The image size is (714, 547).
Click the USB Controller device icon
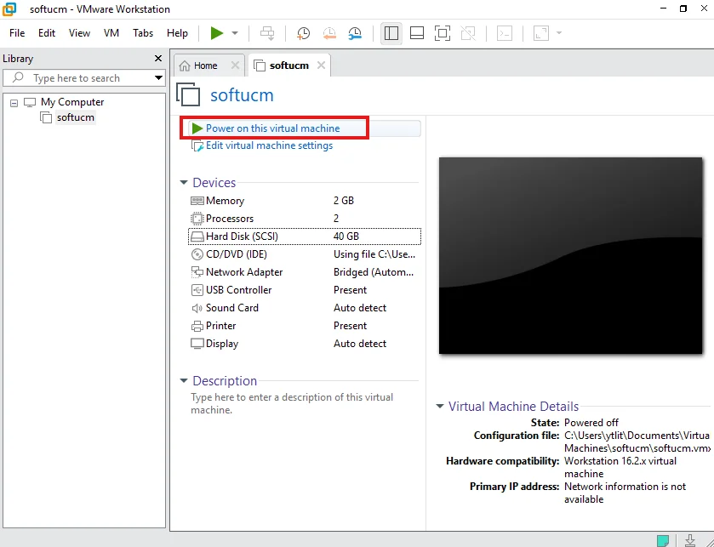tap(197, 290)
